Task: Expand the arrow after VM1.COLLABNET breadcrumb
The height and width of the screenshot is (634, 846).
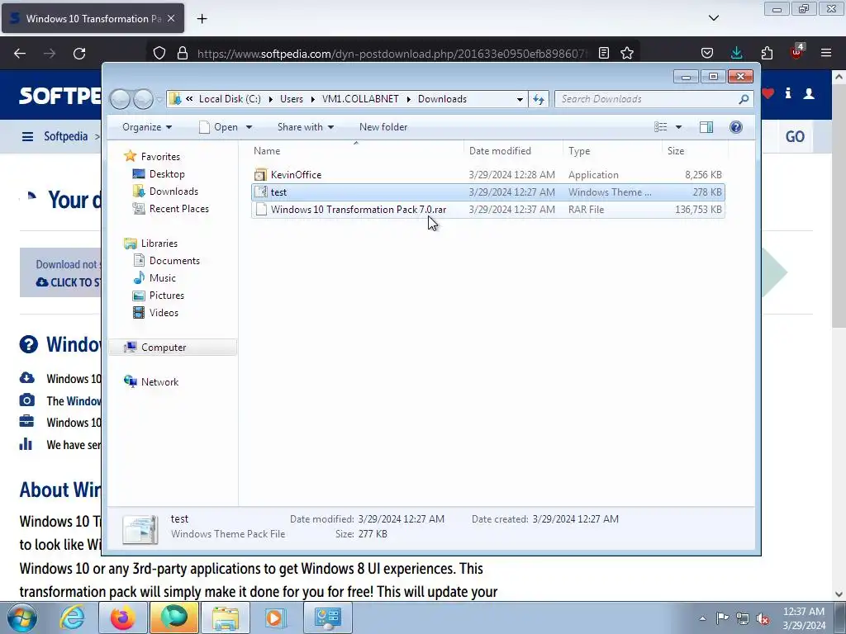Action: (x=408, y=99)
